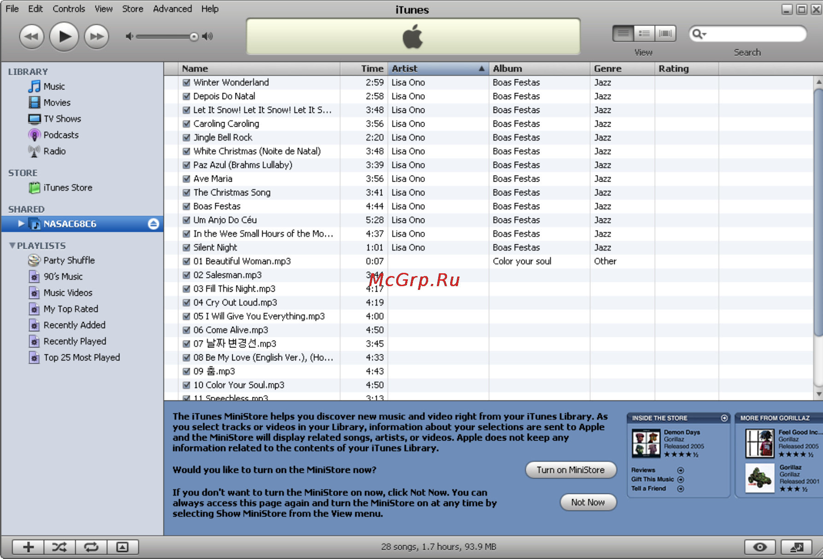Toggle the MiniStore eye button
Screen dimensions: 823x559
[760, 547]
